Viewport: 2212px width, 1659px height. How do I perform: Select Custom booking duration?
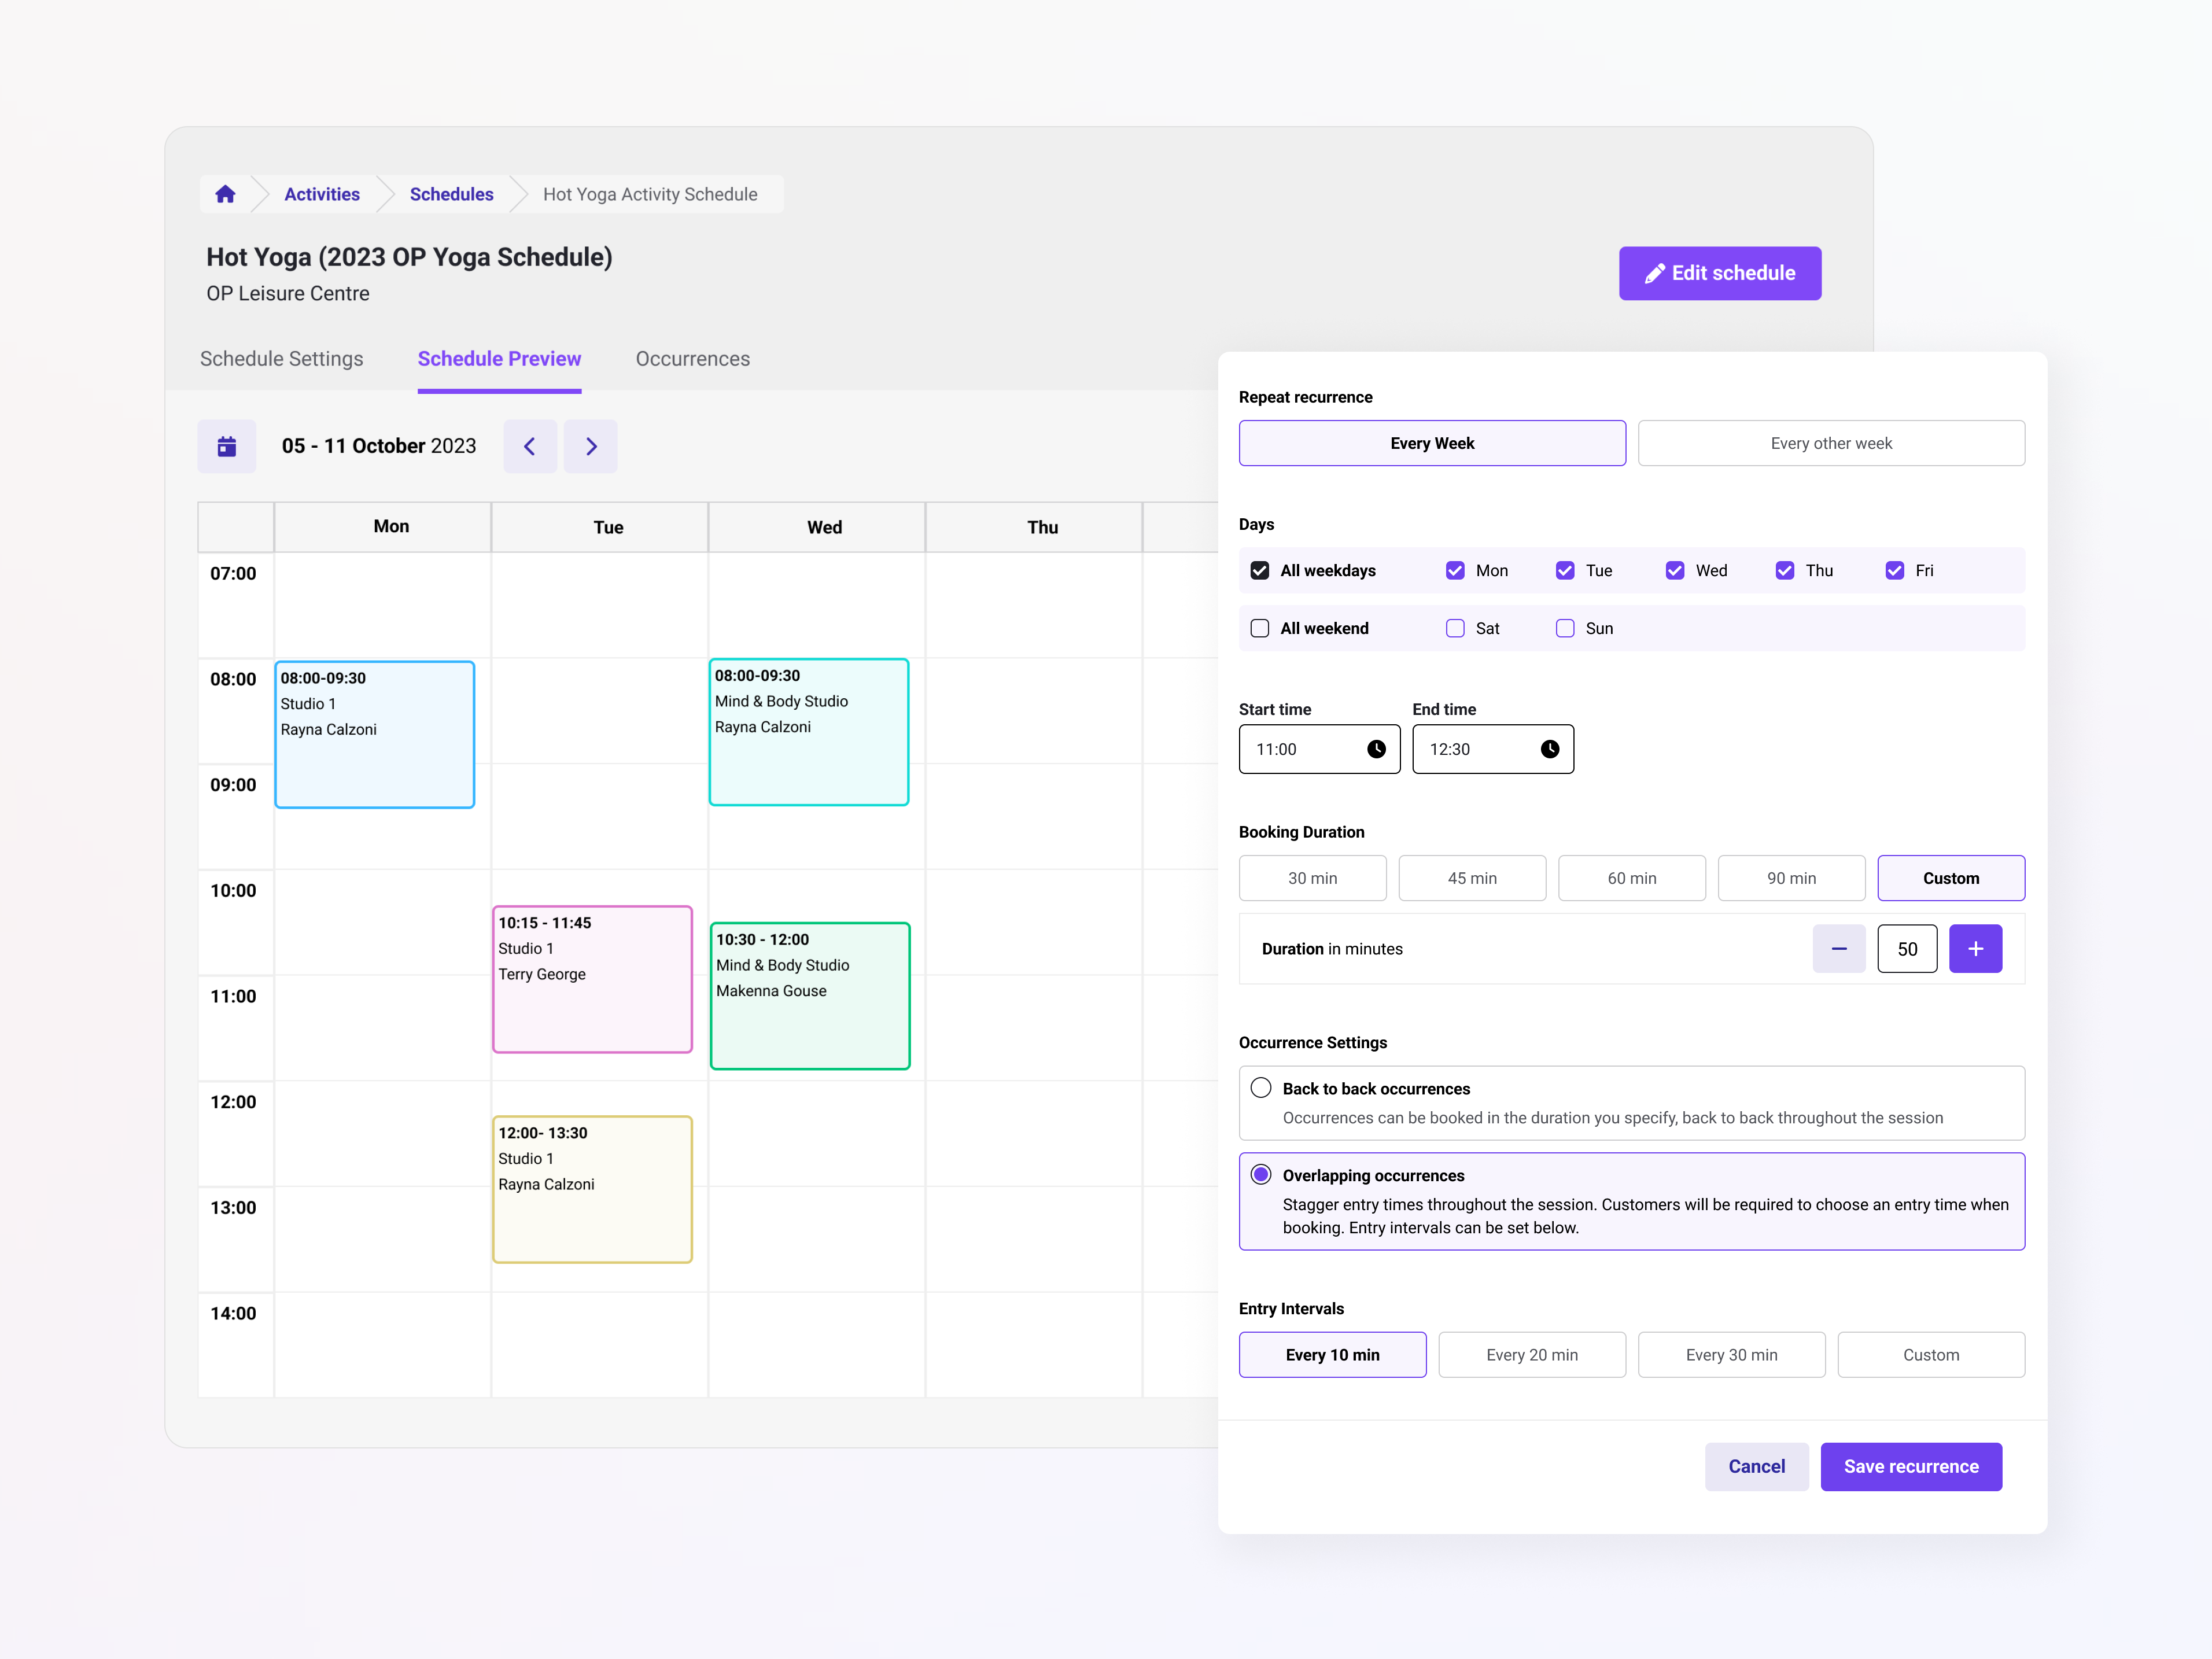[1951, 878]
